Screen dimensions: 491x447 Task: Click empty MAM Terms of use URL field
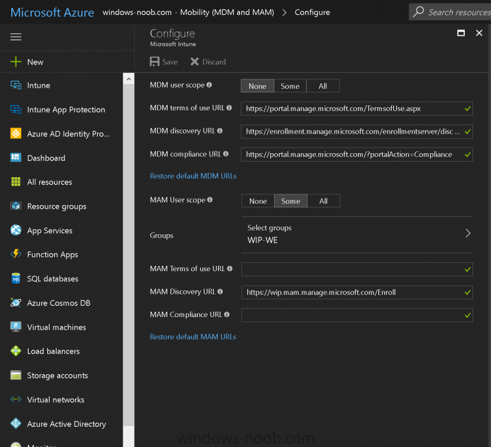(357, 269)
